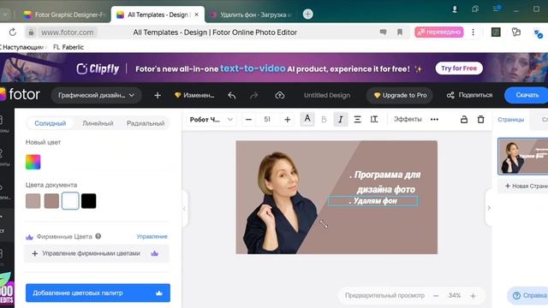The image size is (548, 308).
Task: Click the переведено translate button
Action: 439,33
